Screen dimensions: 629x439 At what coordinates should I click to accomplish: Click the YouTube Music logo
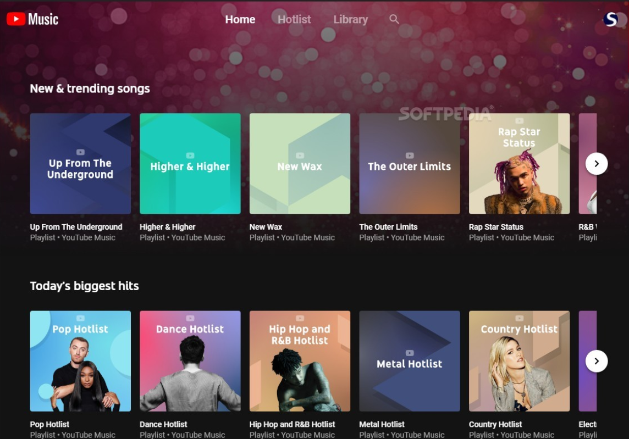tap(32, 19)
